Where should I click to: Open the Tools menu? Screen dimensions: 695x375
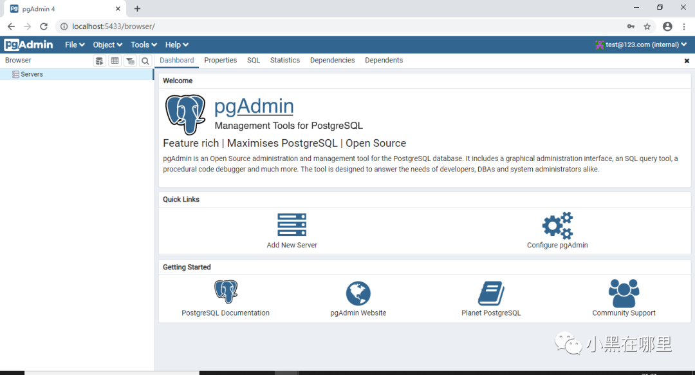pos(144,45)
